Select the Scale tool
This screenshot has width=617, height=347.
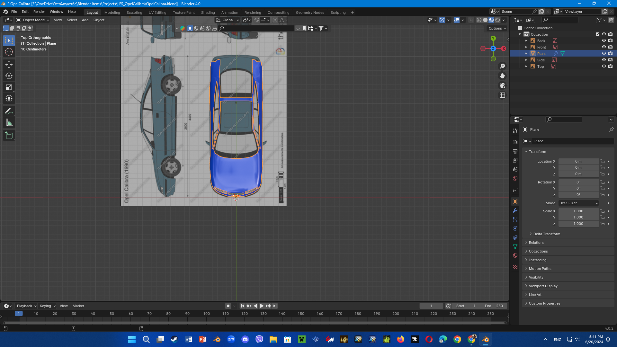tap(9, 87)
